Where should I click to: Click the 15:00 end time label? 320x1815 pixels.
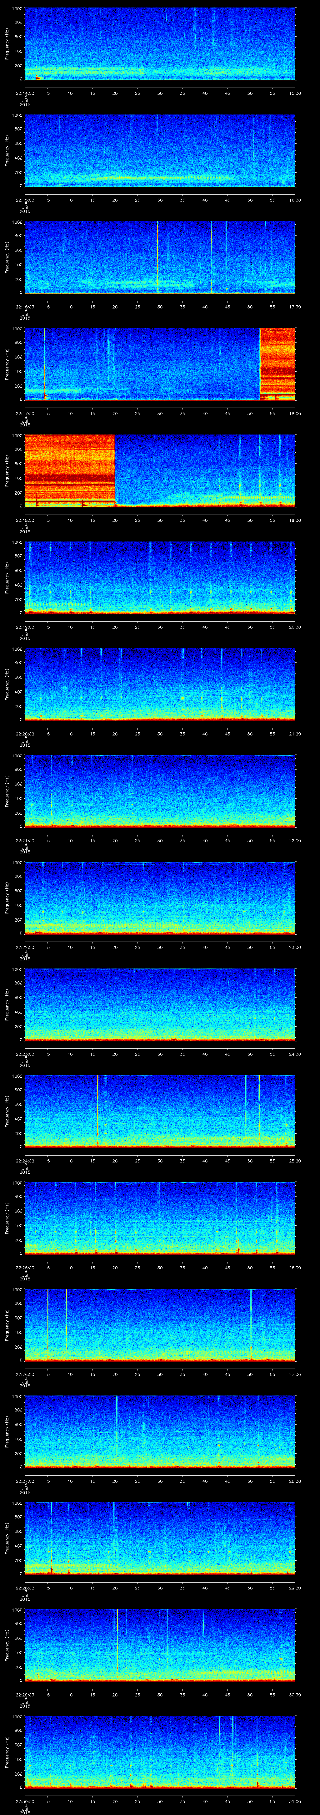tap(295, 92)
